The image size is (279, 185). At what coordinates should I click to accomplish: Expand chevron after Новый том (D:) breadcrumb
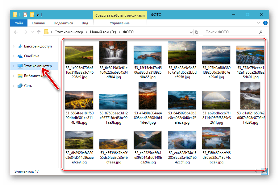(x=119, y=32)
